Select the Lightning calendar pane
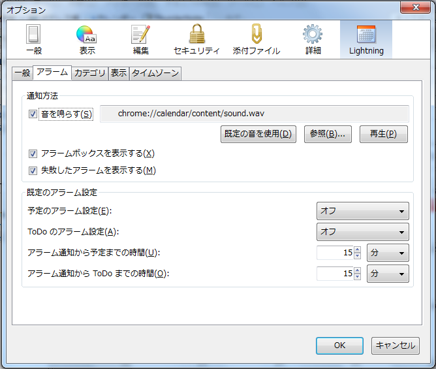Image resolution: width=436 pixels, height=369 pixels. [366, 39]
